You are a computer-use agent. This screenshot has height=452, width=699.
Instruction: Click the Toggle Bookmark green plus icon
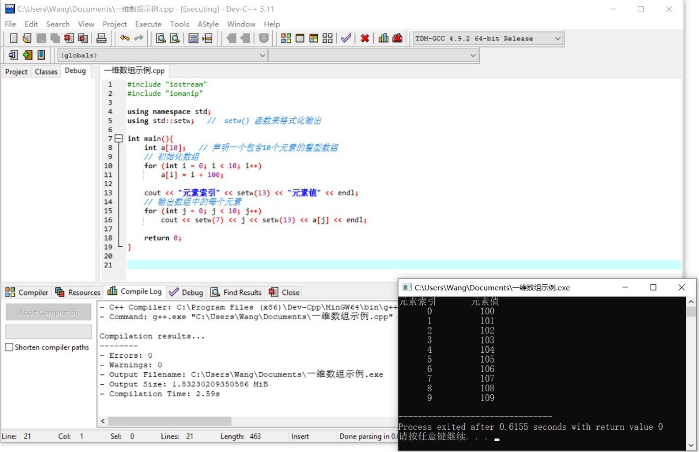[x=27, y=55]
